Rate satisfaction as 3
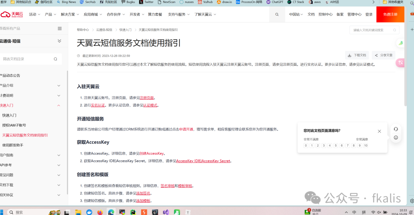The image size is (414, 215). click(x=324, y=145)
